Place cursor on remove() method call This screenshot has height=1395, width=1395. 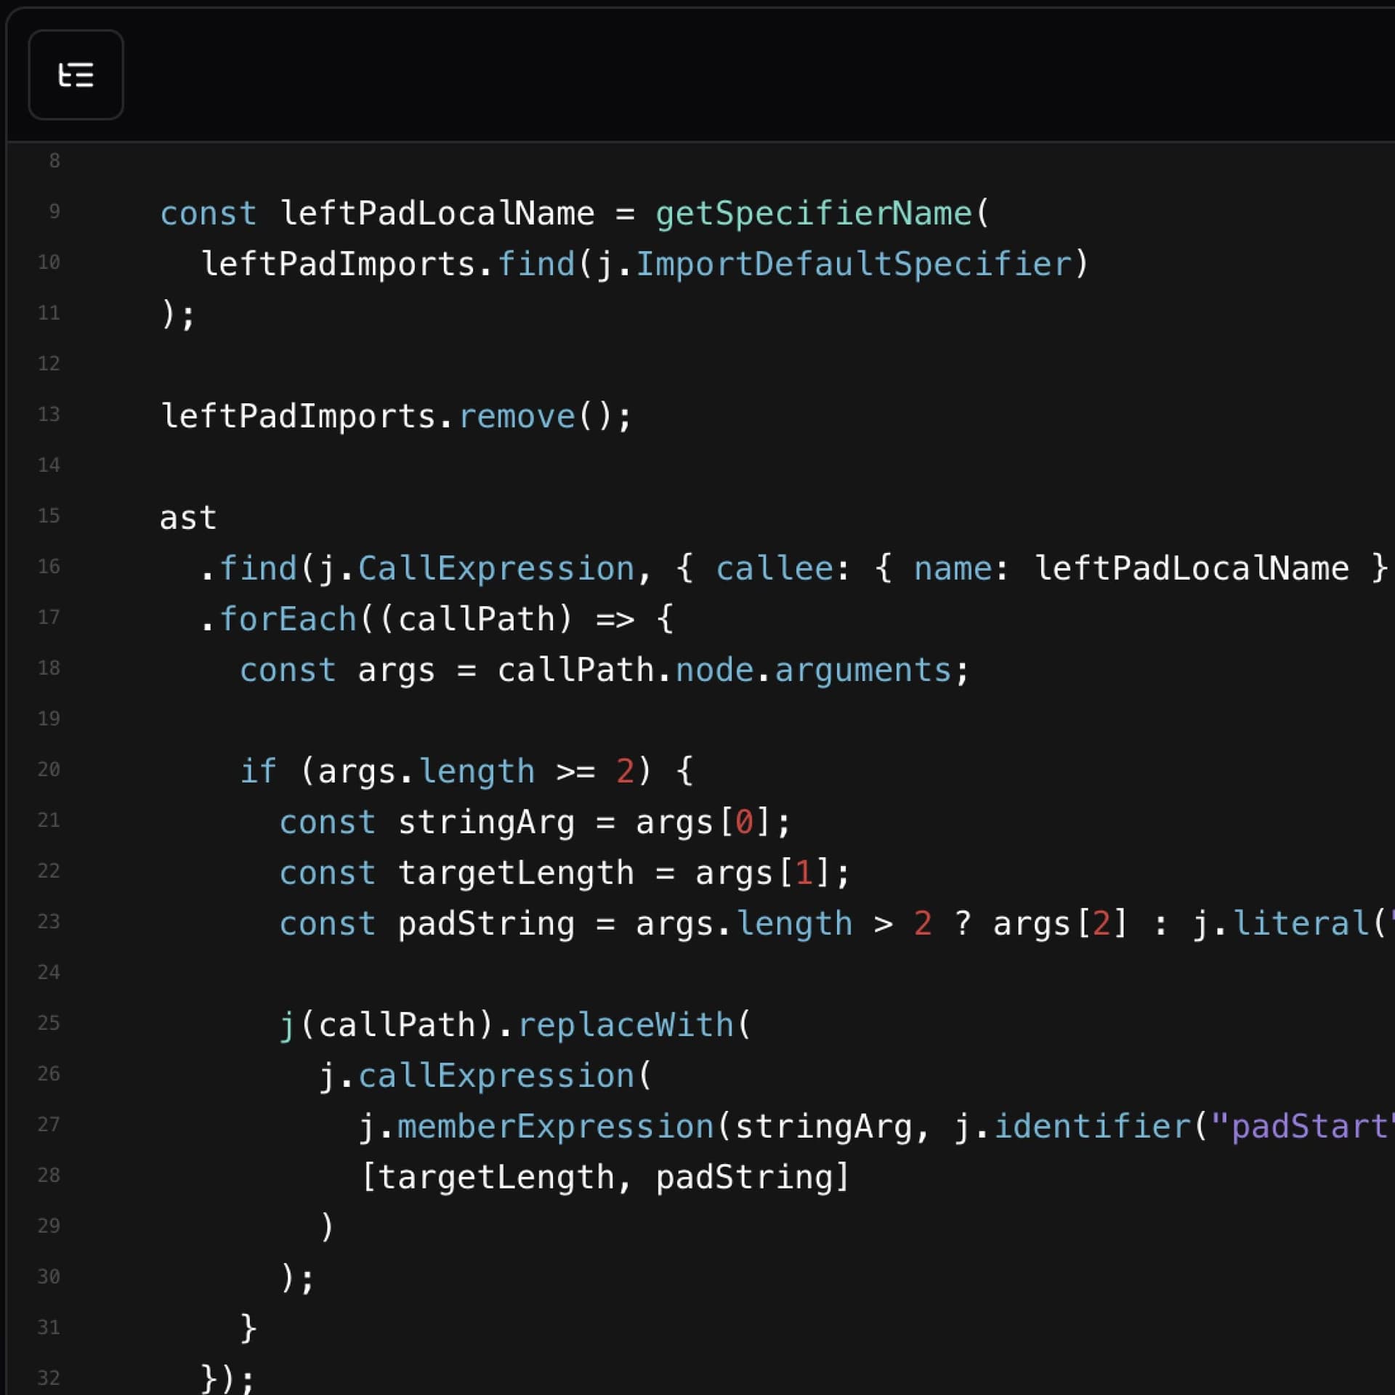pyautogui.click(x=517, y=417)
